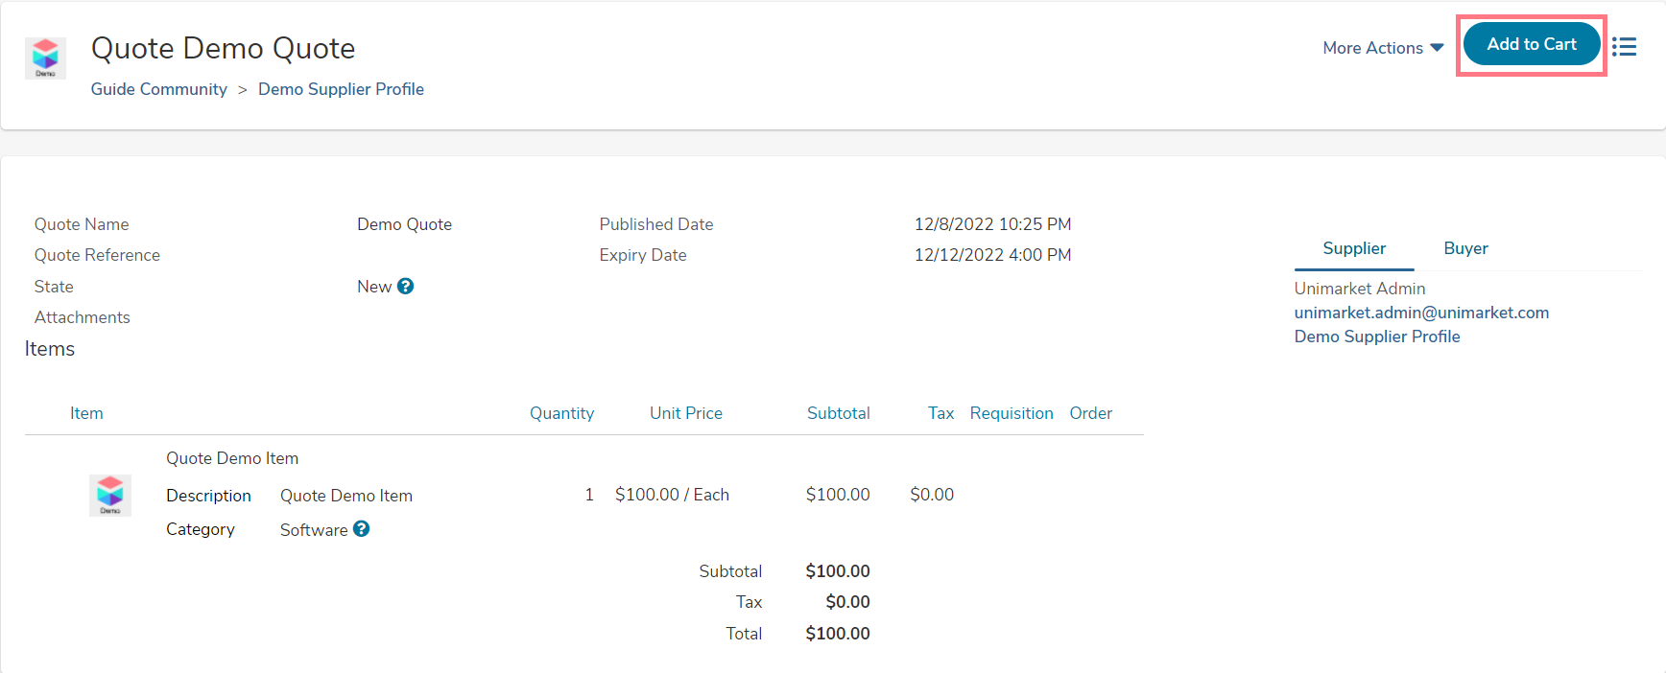Sort by the Item column header

pyautogui.click(x=86, y=413)
